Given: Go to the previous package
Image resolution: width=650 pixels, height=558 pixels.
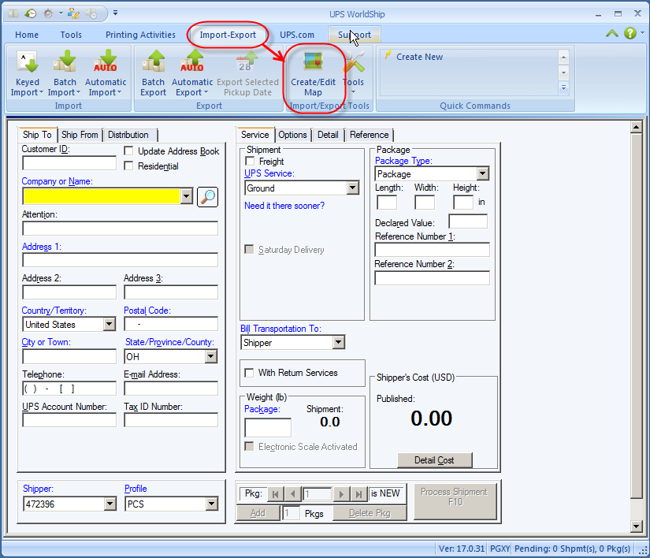Looking at the screenshot, I should pos(292,493).
